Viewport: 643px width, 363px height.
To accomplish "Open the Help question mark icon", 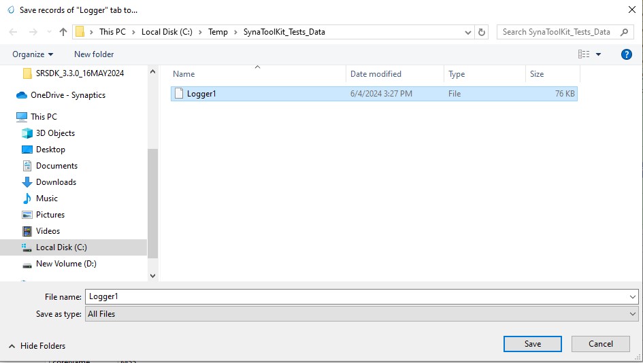I will (x=627, y=54).
